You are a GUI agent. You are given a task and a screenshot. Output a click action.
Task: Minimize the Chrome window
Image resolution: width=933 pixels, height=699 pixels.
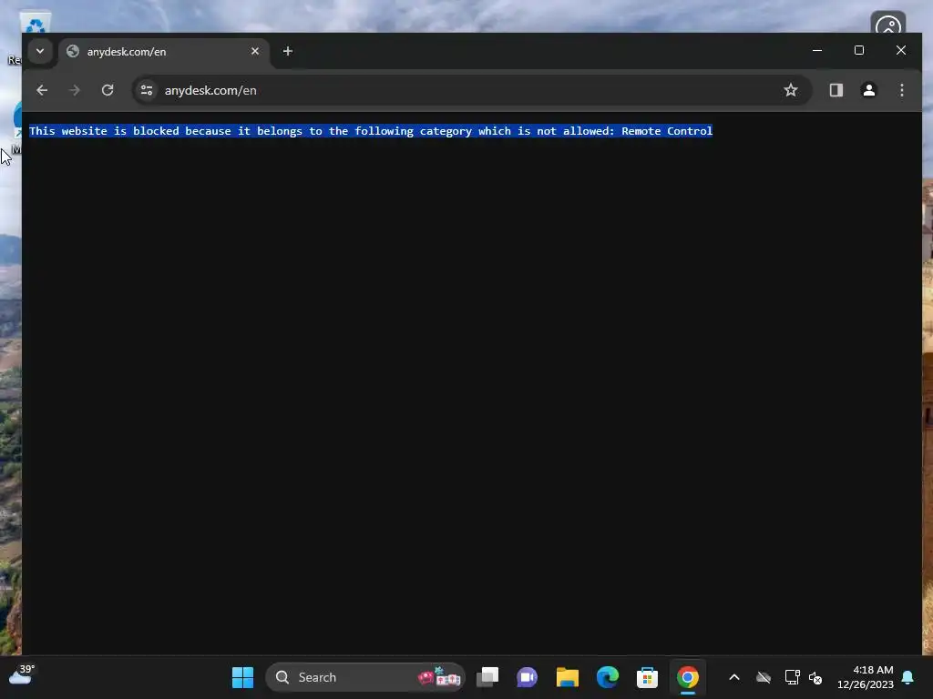[817, 51]
